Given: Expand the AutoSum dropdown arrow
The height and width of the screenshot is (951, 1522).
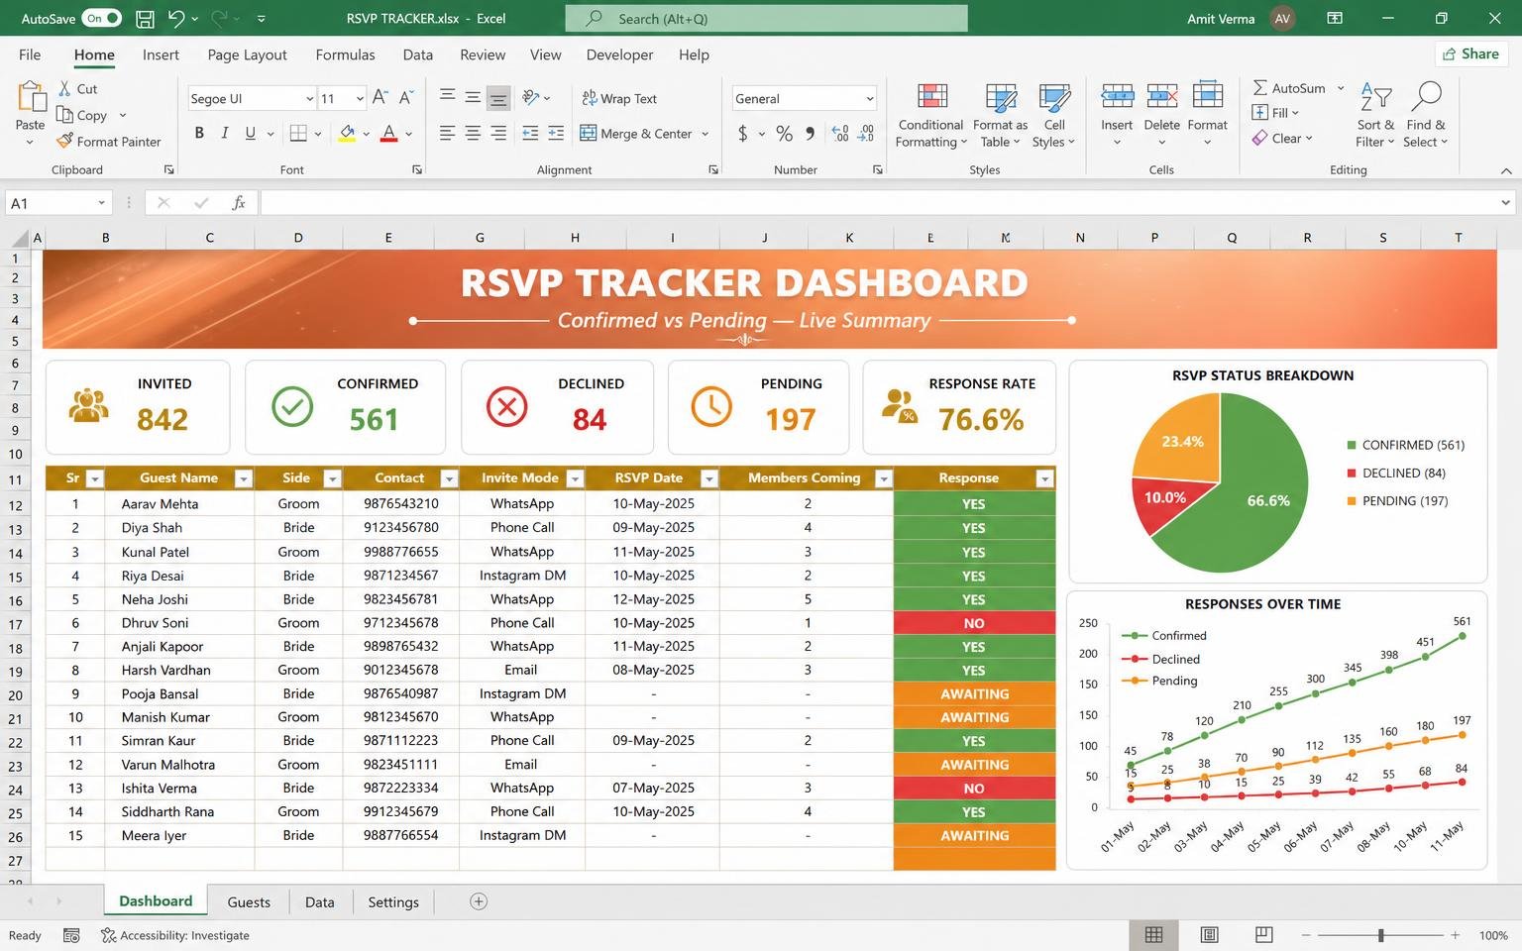Looking at the screenshot, I should pos(1341,88).
